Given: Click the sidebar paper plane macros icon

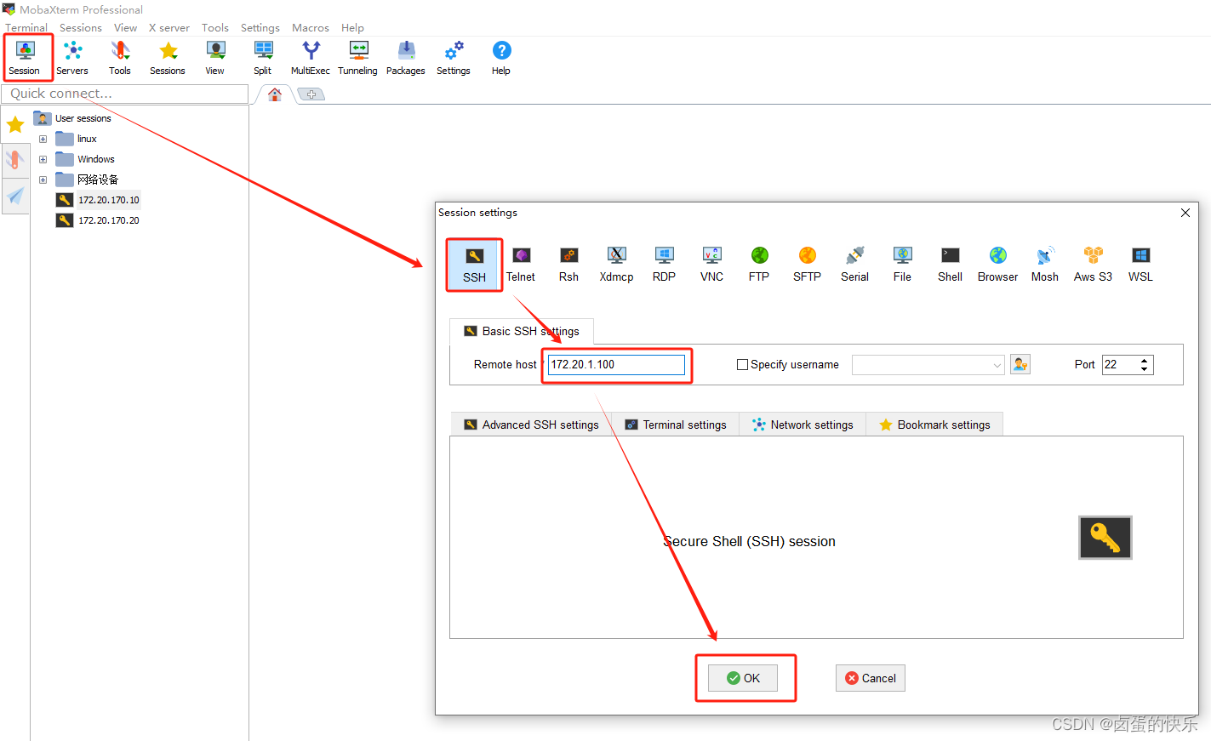Looking at the screenshot, I should click(15, 197).
